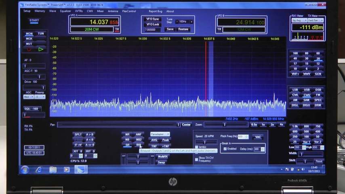Screen dimensions: 345x194
Task: Toggle VFO A TX indicator
Action: 117,29
